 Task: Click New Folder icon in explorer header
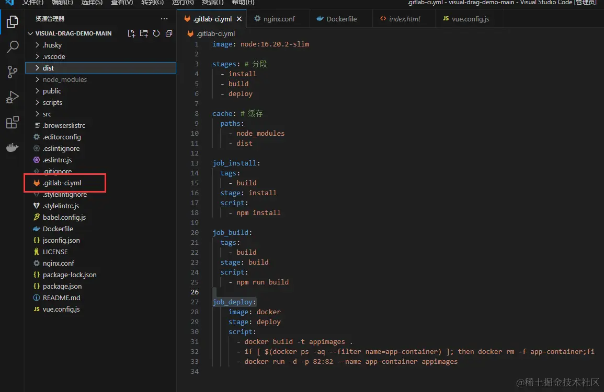144,33
